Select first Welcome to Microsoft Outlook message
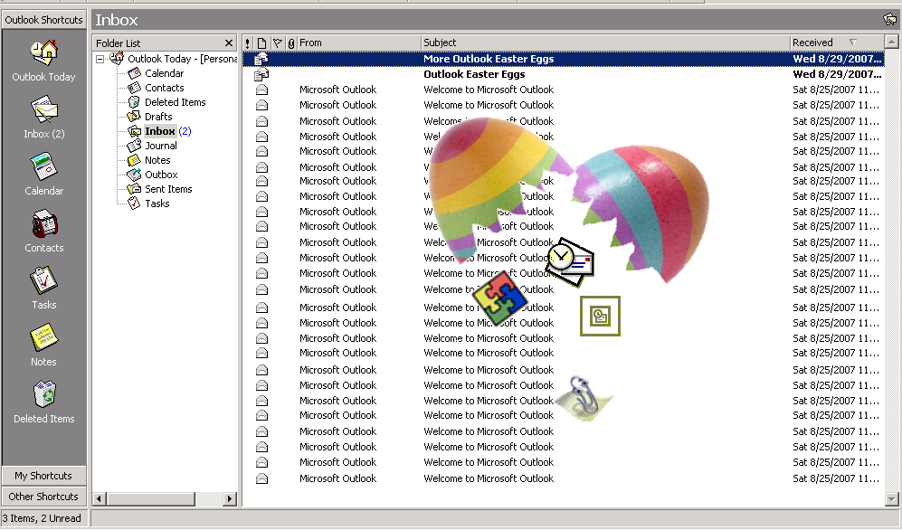 pos(563,90)
